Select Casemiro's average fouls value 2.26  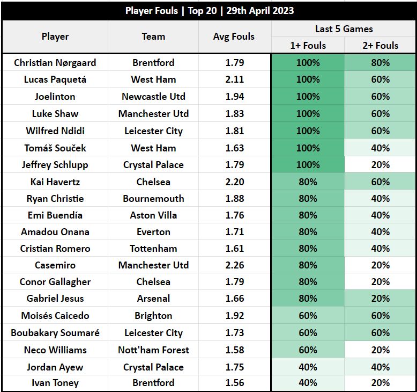tap(235, 265)
